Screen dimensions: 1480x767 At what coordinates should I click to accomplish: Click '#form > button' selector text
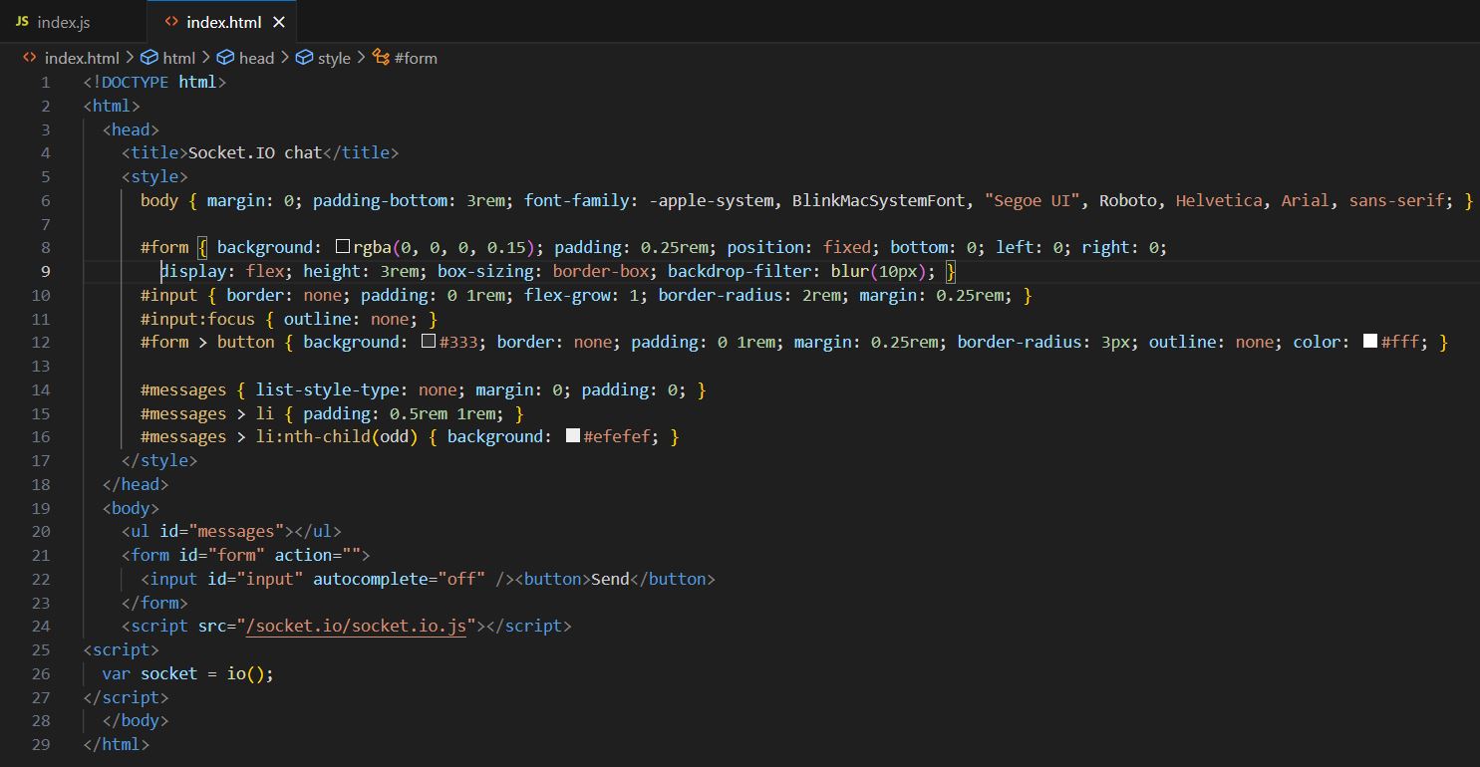click(207, 342)
